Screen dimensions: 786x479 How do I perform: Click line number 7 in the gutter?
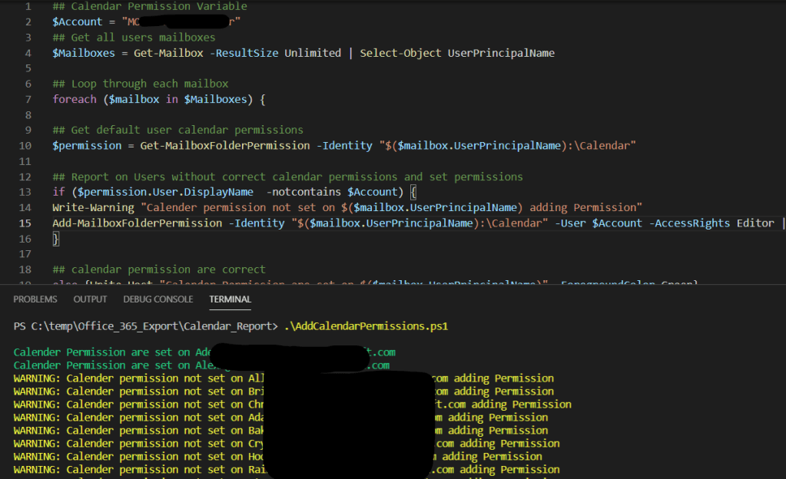click(x=28, y=99)
